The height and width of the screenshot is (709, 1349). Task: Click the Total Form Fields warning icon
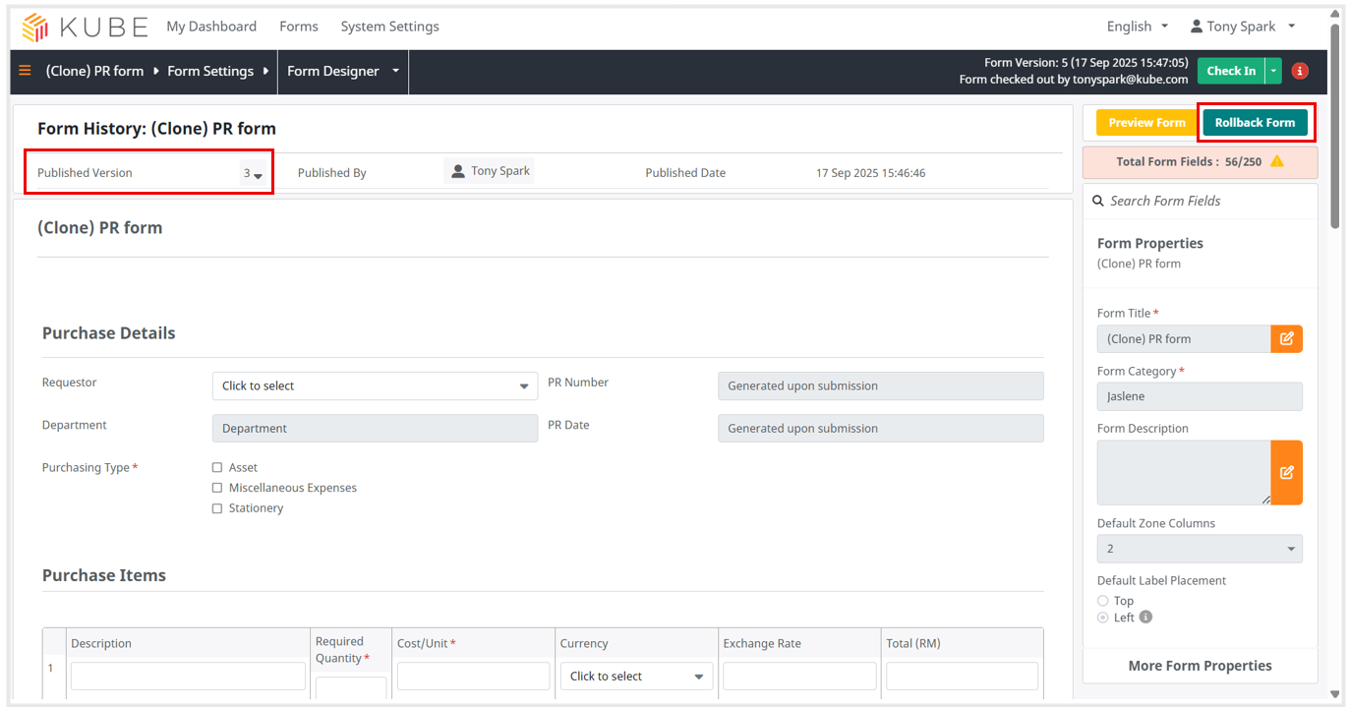tap(1276, 161)
